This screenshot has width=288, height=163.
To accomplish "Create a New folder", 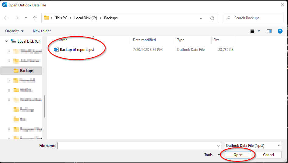I will [42, 31].
